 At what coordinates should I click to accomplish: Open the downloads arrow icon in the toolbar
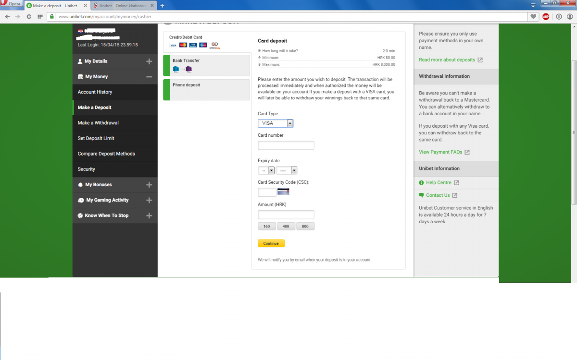(x=559, y=16)
